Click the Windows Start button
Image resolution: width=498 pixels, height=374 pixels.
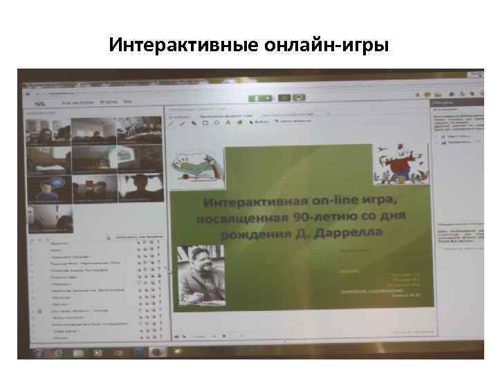coord(39,353)
